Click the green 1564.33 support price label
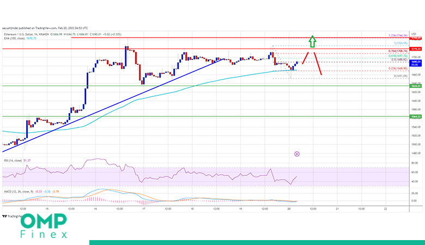The height and width of the screenshot is (245, 425). point(416,117)
